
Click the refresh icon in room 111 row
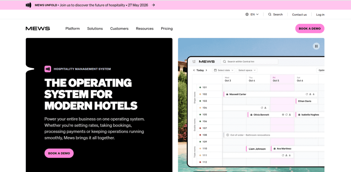tap(283, 155)
